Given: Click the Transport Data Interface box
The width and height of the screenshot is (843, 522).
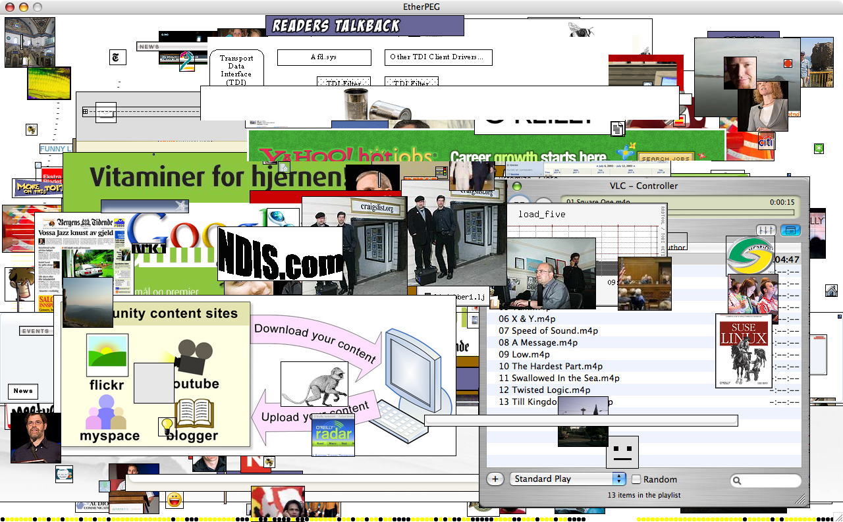Looking at the screenshot, I should pyautogui.click(x=236, y=68).
